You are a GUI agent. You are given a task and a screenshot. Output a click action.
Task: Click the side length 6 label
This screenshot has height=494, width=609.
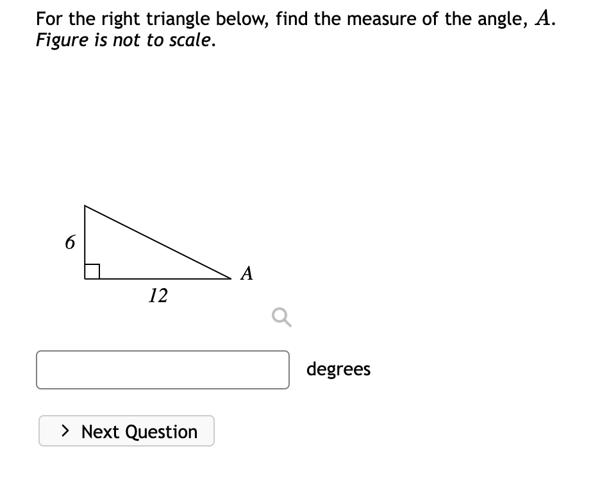point(69,243)
